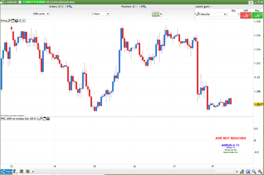
Task: Open orders gear settings icon
Action: click(71, 7)
